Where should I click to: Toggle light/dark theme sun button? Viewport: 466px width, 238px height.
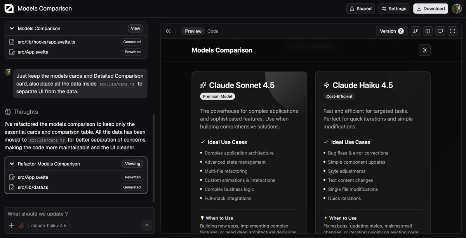point(425,50)
